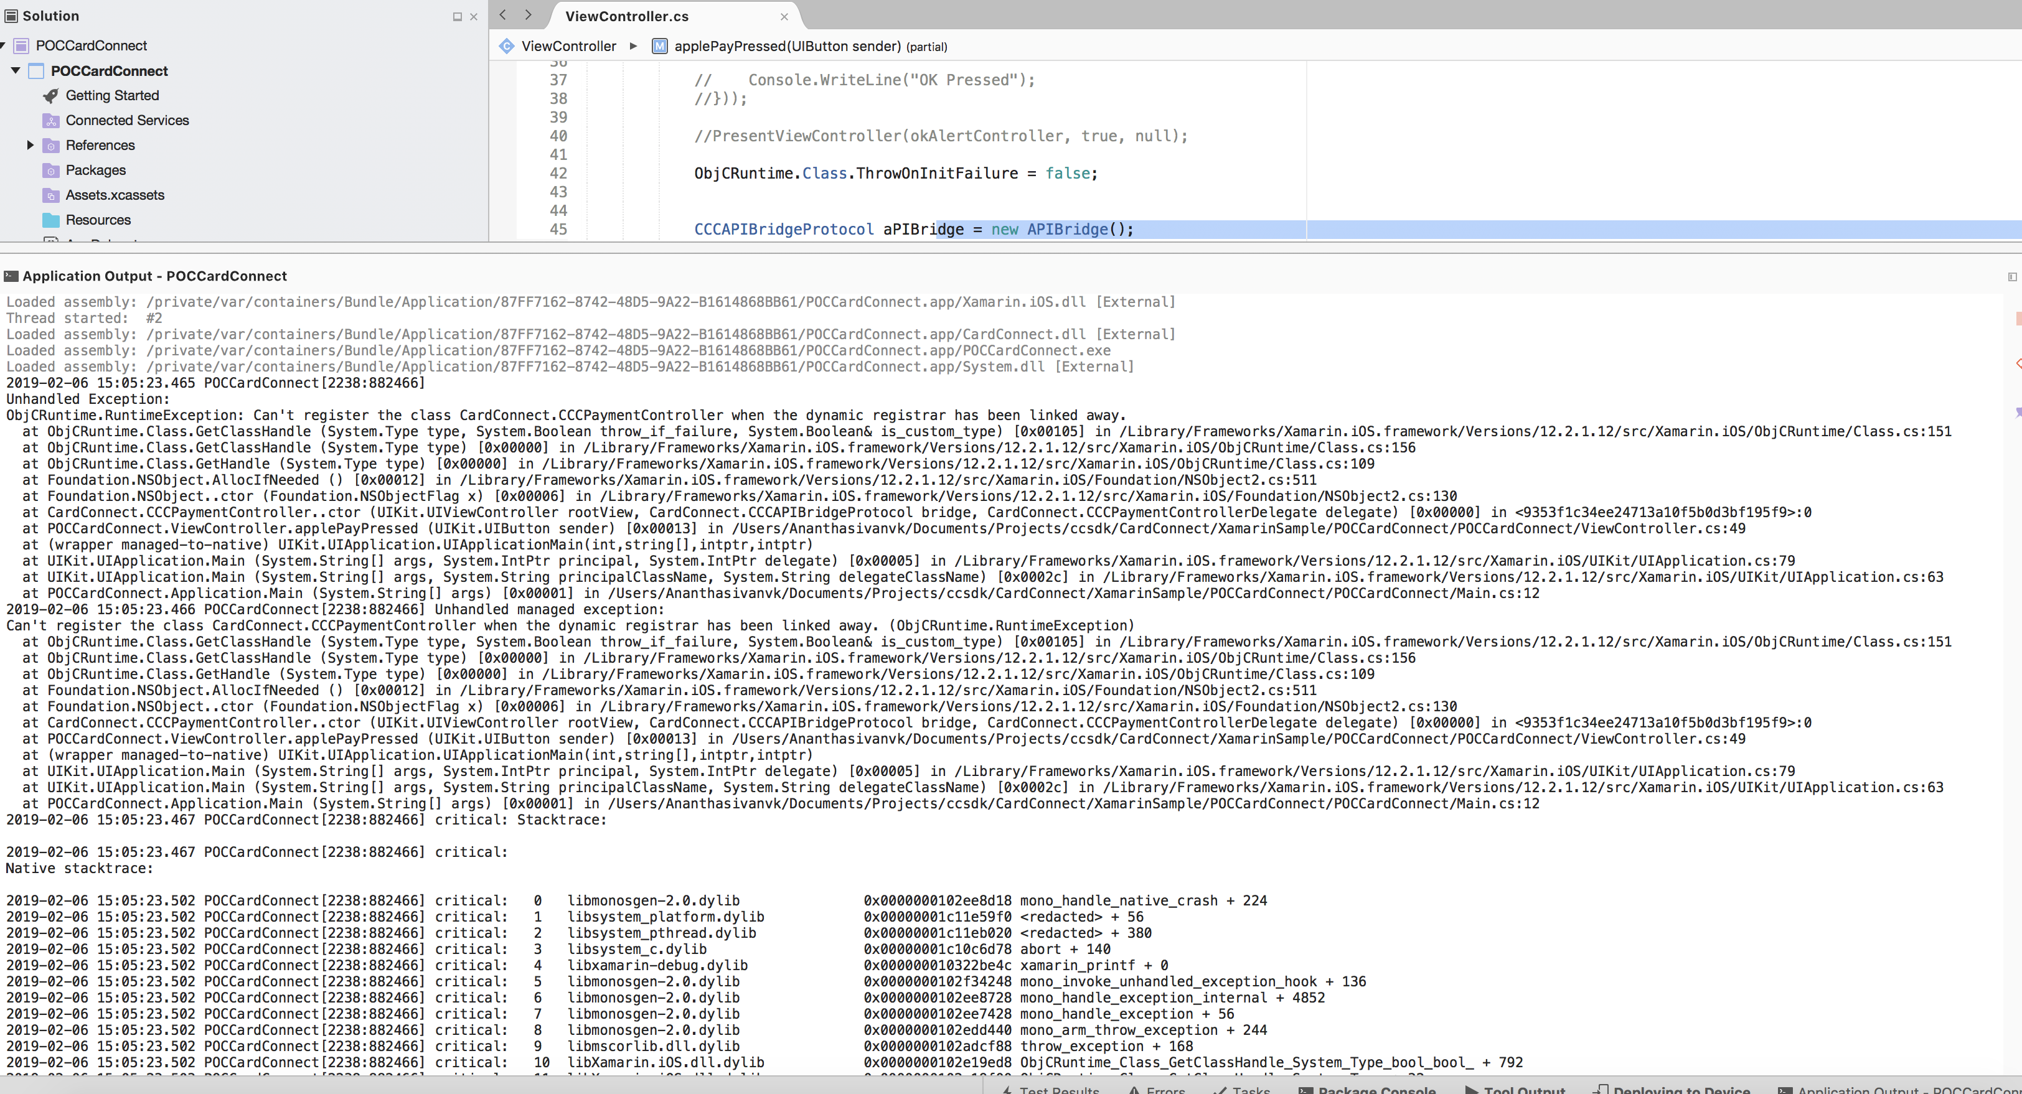Open the Tool Output pad
This screenshot has height=1094, width=2022.
[1515, 1089]
